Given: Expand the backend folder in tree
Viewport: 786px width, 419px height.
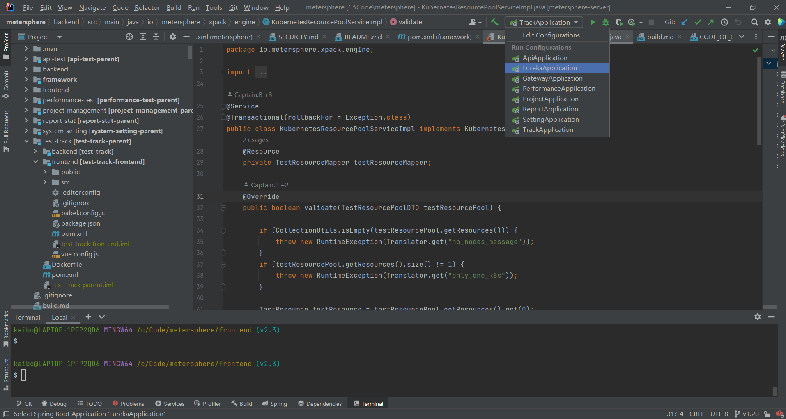Looking at the screenshot, I should tap(26, 69).
